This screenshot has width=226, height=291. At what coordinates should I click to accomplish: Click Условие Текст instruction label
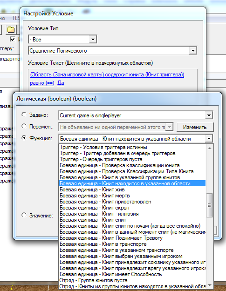tap(90, 63)
